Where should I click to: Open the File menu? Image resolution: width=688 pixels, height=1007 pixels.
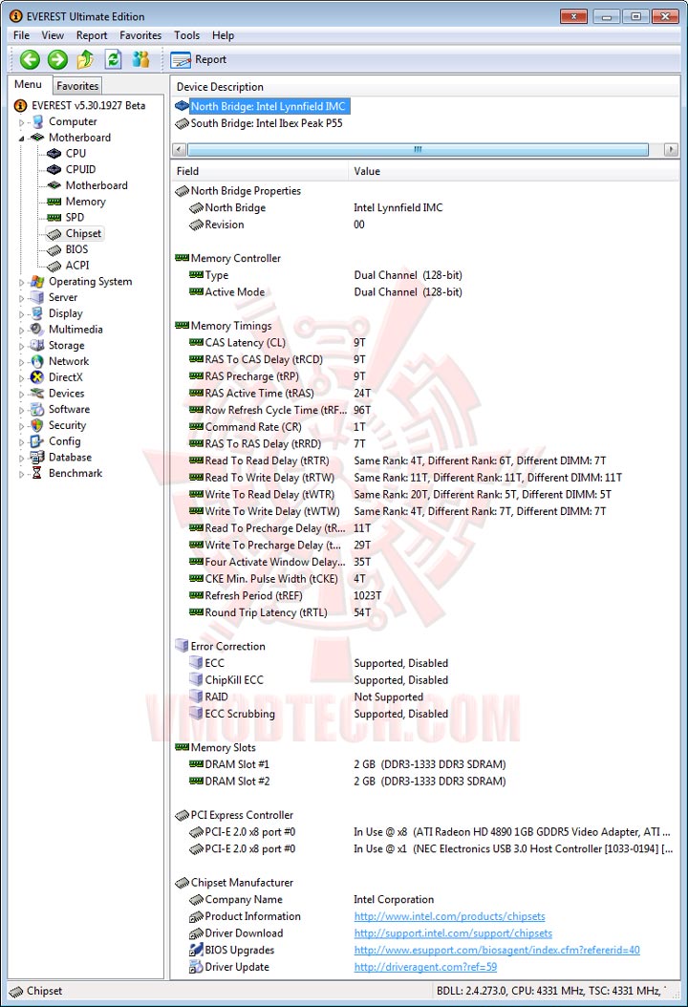point(21,35)
